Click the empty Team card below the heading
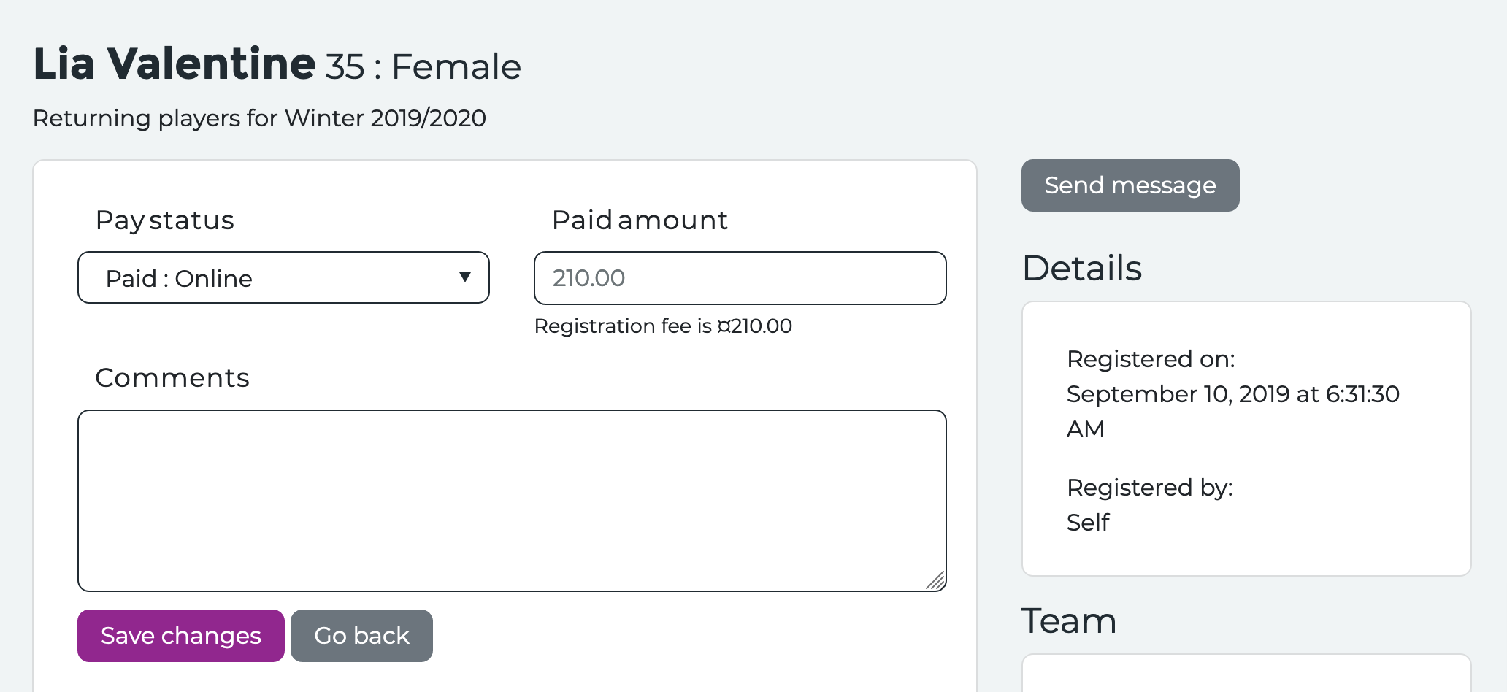Viewport: 1507px width, 692px height. click(1246, 675)
